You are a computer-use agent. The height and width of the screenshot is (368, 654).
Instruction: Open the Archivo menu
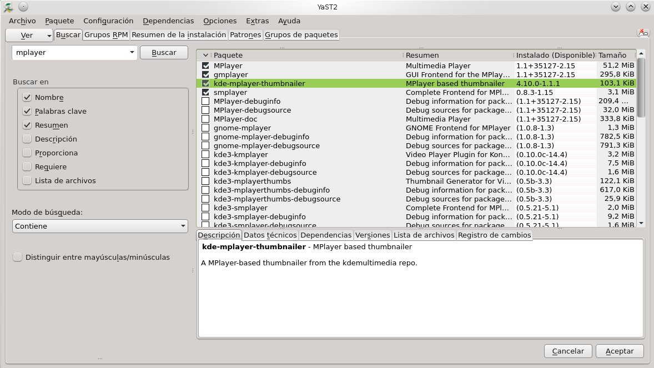tap(22, 21)
